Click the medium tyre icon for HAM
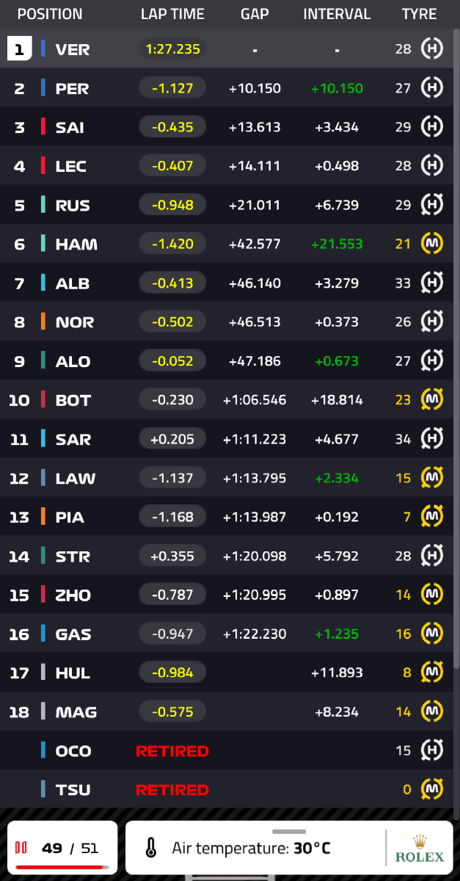460x881 pixels. click(431, 244)
